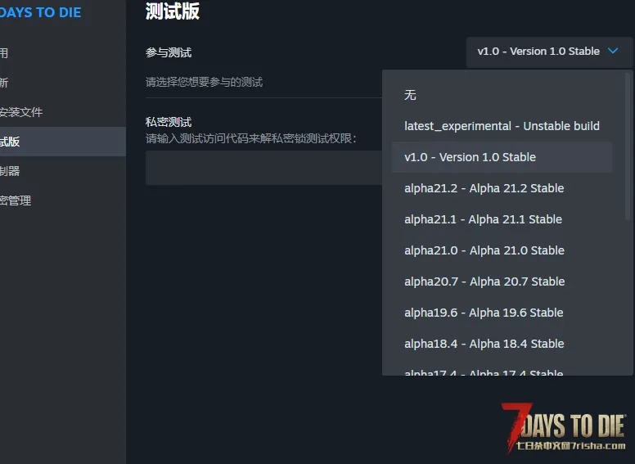The height and width of the screenshot is (464, 635).
Task: Select the 无 option in the list
Action: (x=502, y=95)
